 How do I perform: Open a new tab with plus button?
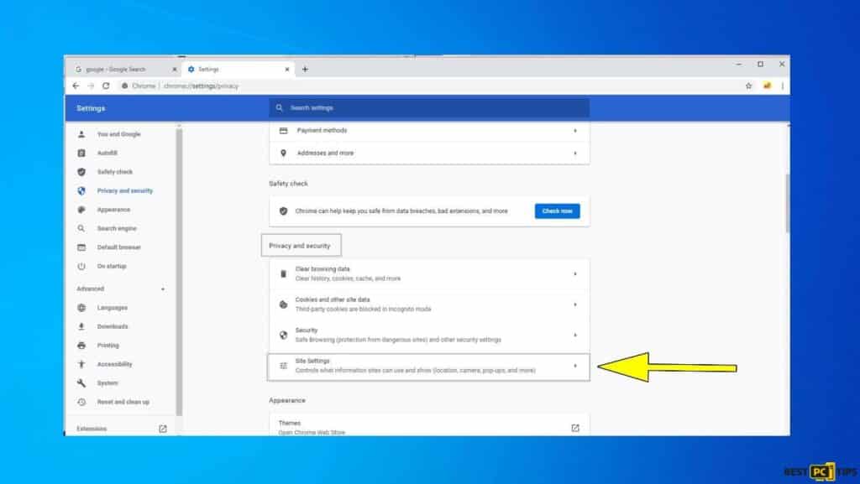(305, 70)
